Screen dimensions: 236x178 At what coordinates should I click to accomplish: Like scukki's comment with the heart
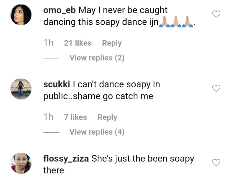tap(216, 88)
